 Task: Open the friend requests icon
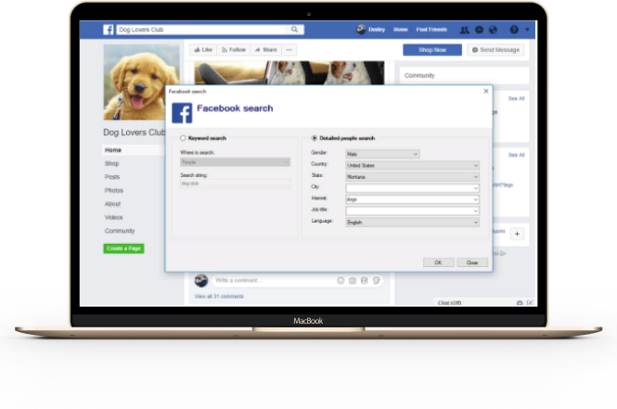coord(465,30)
